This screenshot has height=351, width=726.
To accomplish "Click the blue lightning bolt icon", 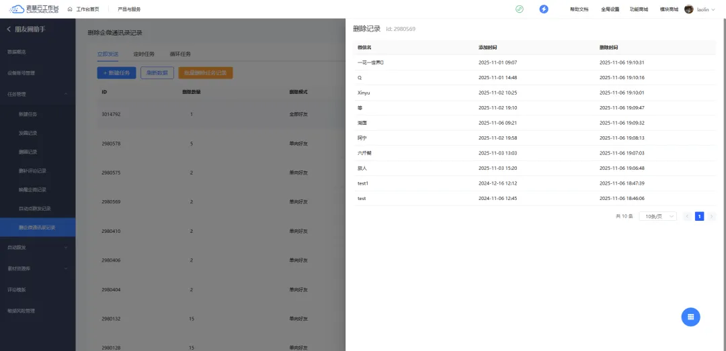I will tap(544, 9).
